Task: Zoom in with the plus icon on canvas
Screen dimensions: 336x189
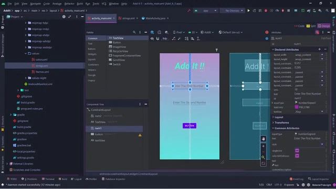Action: [264, 146]
